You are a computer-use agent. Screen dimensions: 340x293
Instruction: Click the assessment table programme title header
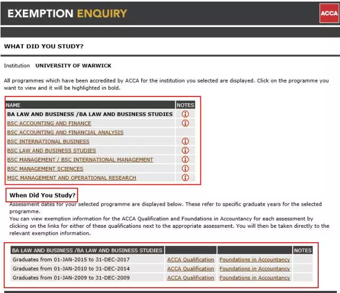click(87, 250)
